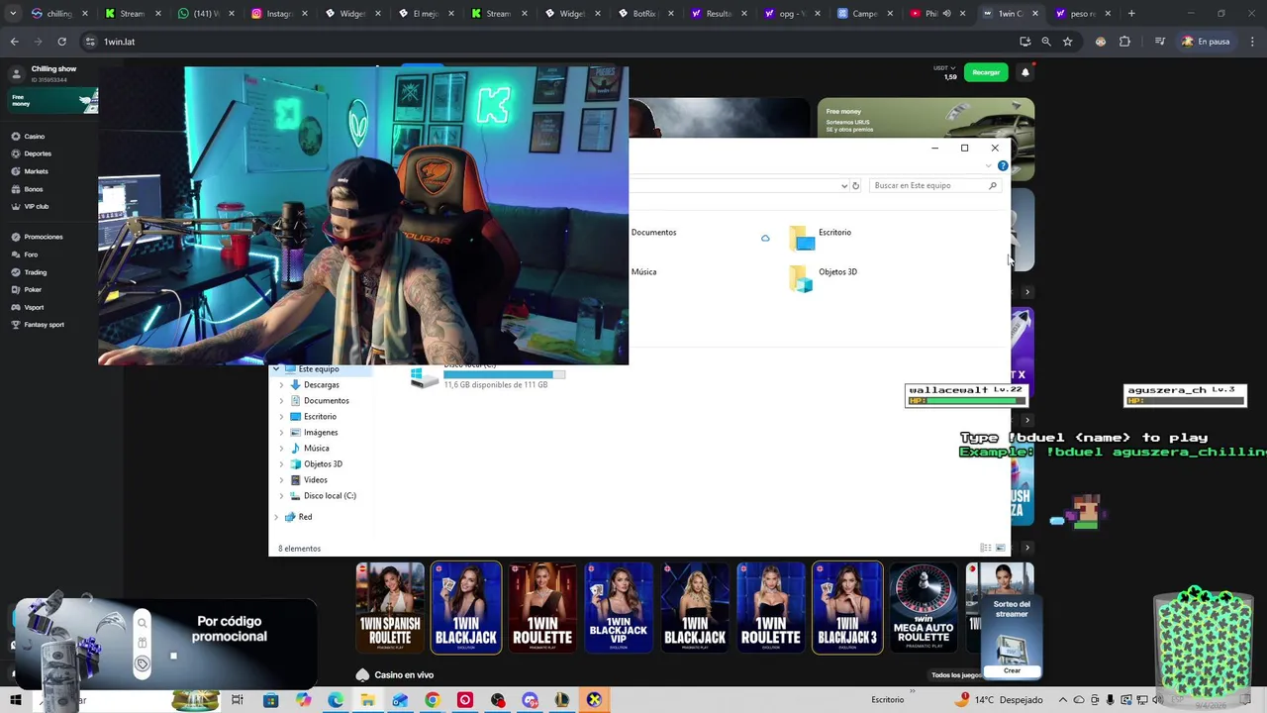The image size is (1267, 713).
Task: Switch to the BotRix browser tab
Action: tap(647, 14)
